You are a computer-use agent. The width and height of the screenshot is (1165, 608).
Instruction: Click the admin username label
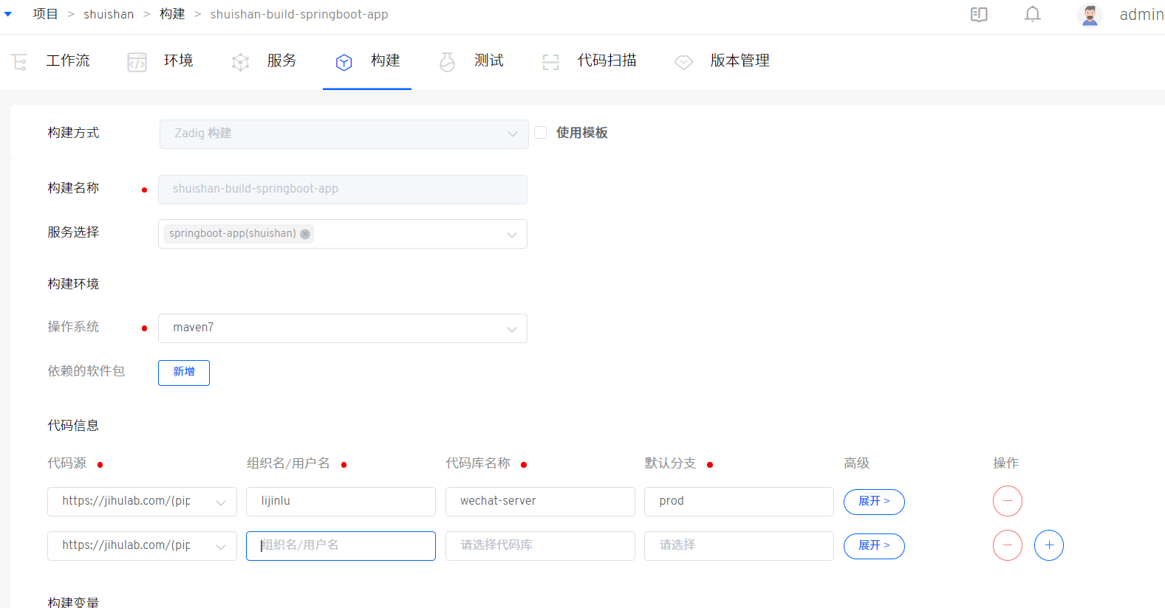(x=1141, y=15)
